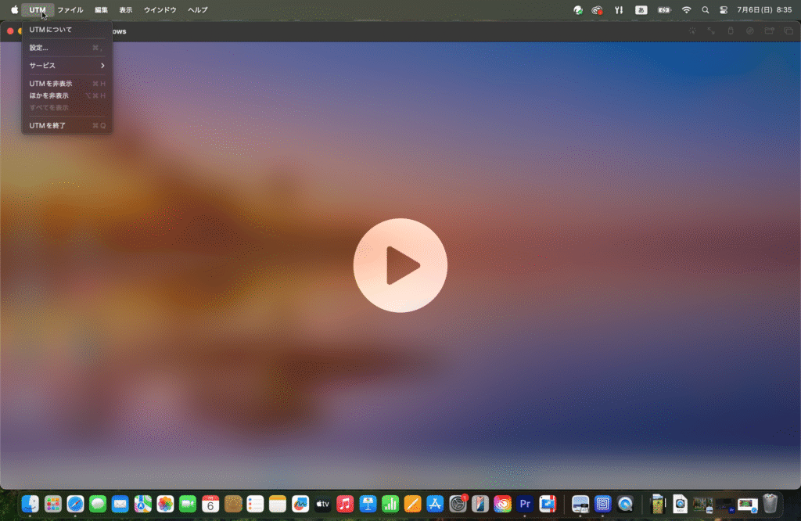Open the ウインドウ menu in menu bar

[x=160, y=10]
